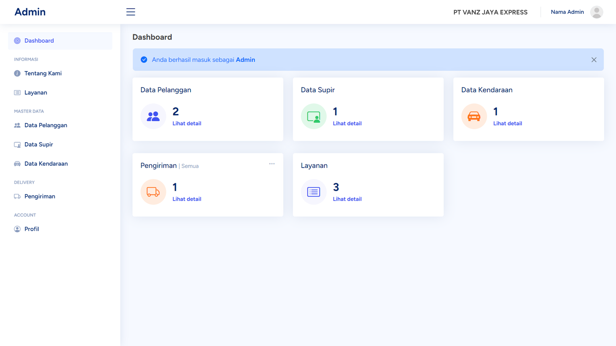Open the Nama Admin profile dropdown
Image resolution: width=616 pixels, height=346 pixels.
pos(567,12)
